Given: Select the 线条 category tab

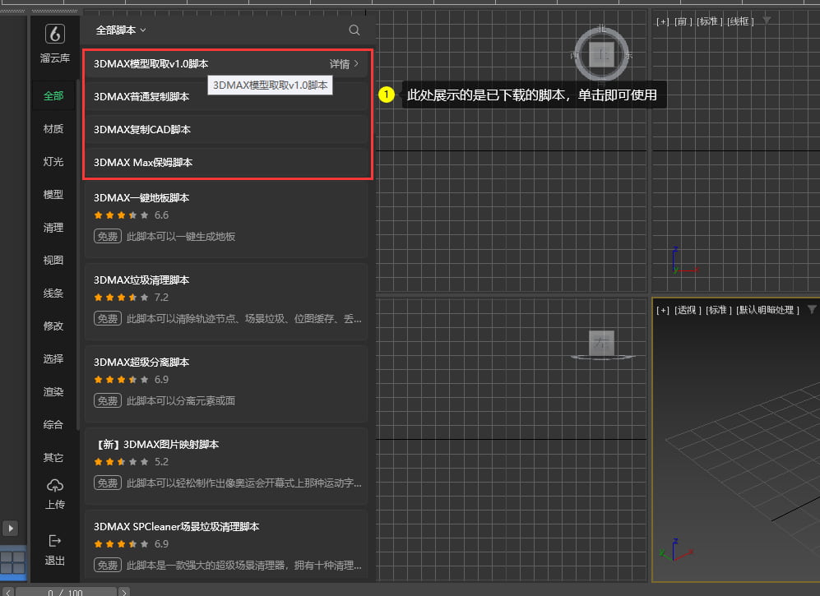Looking at the screenshot, I should click(x=53, y=293).
